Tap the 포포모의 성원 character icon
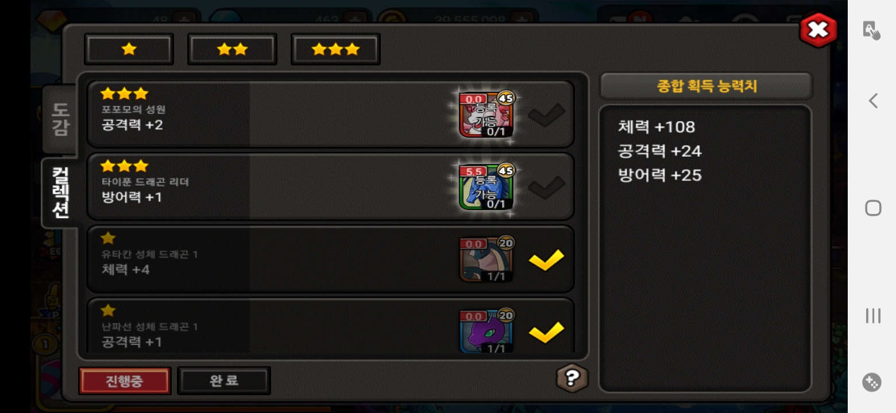The height and width of the screenshot is (413, 896). coord(486,115)
